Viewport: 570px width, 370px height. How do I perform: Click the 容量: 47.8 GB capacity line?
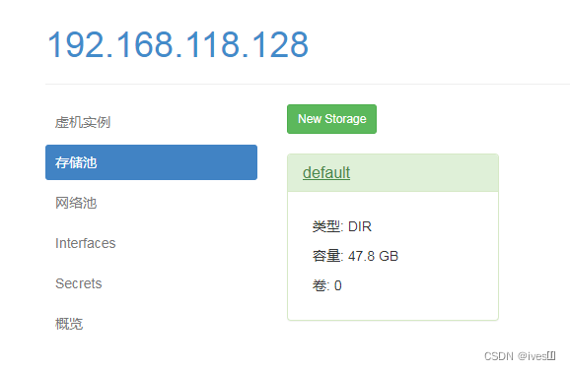(355, 256)
